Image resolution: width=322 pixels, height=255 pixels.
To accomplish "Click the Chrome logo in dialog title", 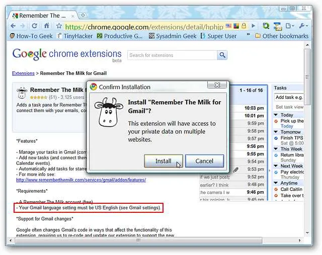I will point(94,87).
